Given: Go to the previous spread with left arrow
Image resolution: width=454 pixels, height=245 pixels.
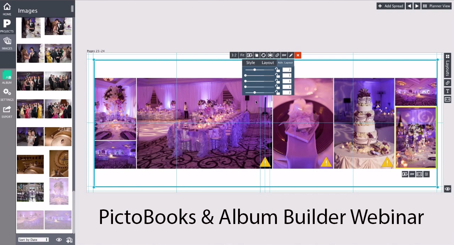Looking at the screenshot, I should [409, 6].
